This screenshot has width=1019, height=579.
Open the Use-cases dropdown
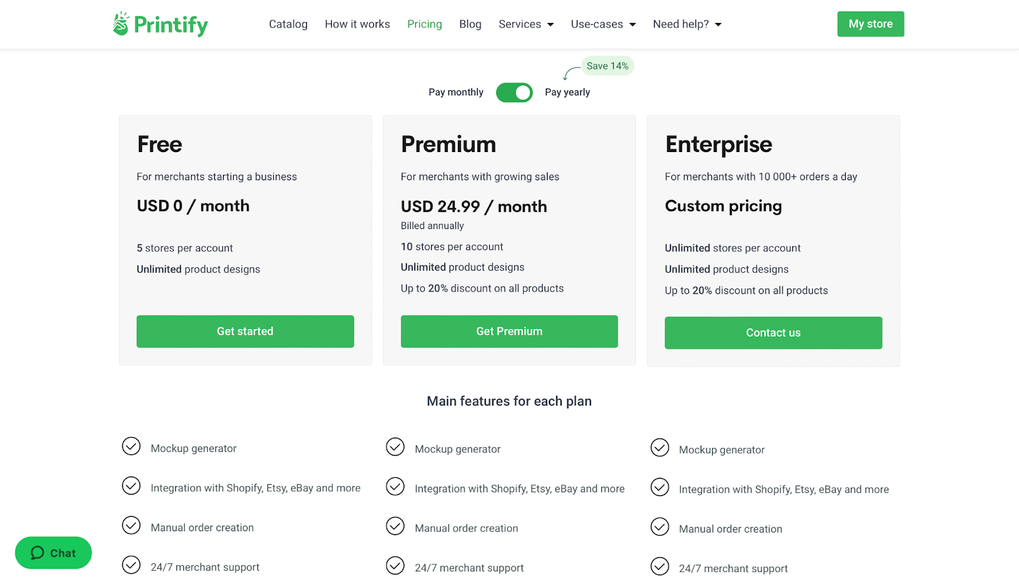pyautogui.click(x=603, y=24)
